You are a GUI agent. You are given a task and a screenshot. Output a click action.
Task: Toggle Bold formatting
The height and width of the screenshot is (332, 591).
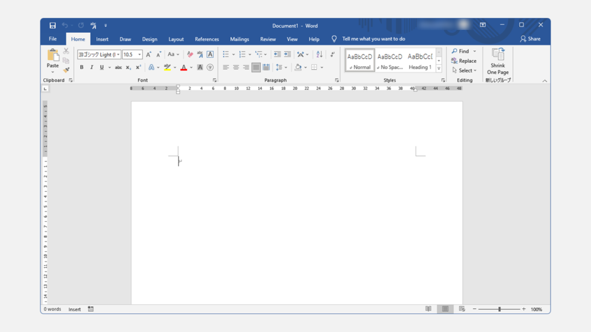[x=81, y=67]
